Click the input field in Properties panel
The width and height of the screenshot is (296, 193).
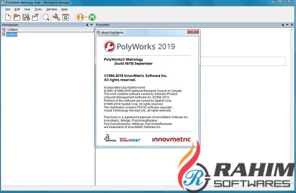pos(243,61)
